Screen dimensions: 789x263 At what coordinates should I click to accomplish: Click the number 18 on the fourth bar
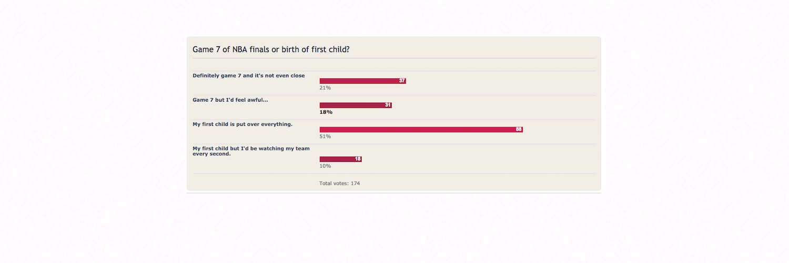point(358,159)
